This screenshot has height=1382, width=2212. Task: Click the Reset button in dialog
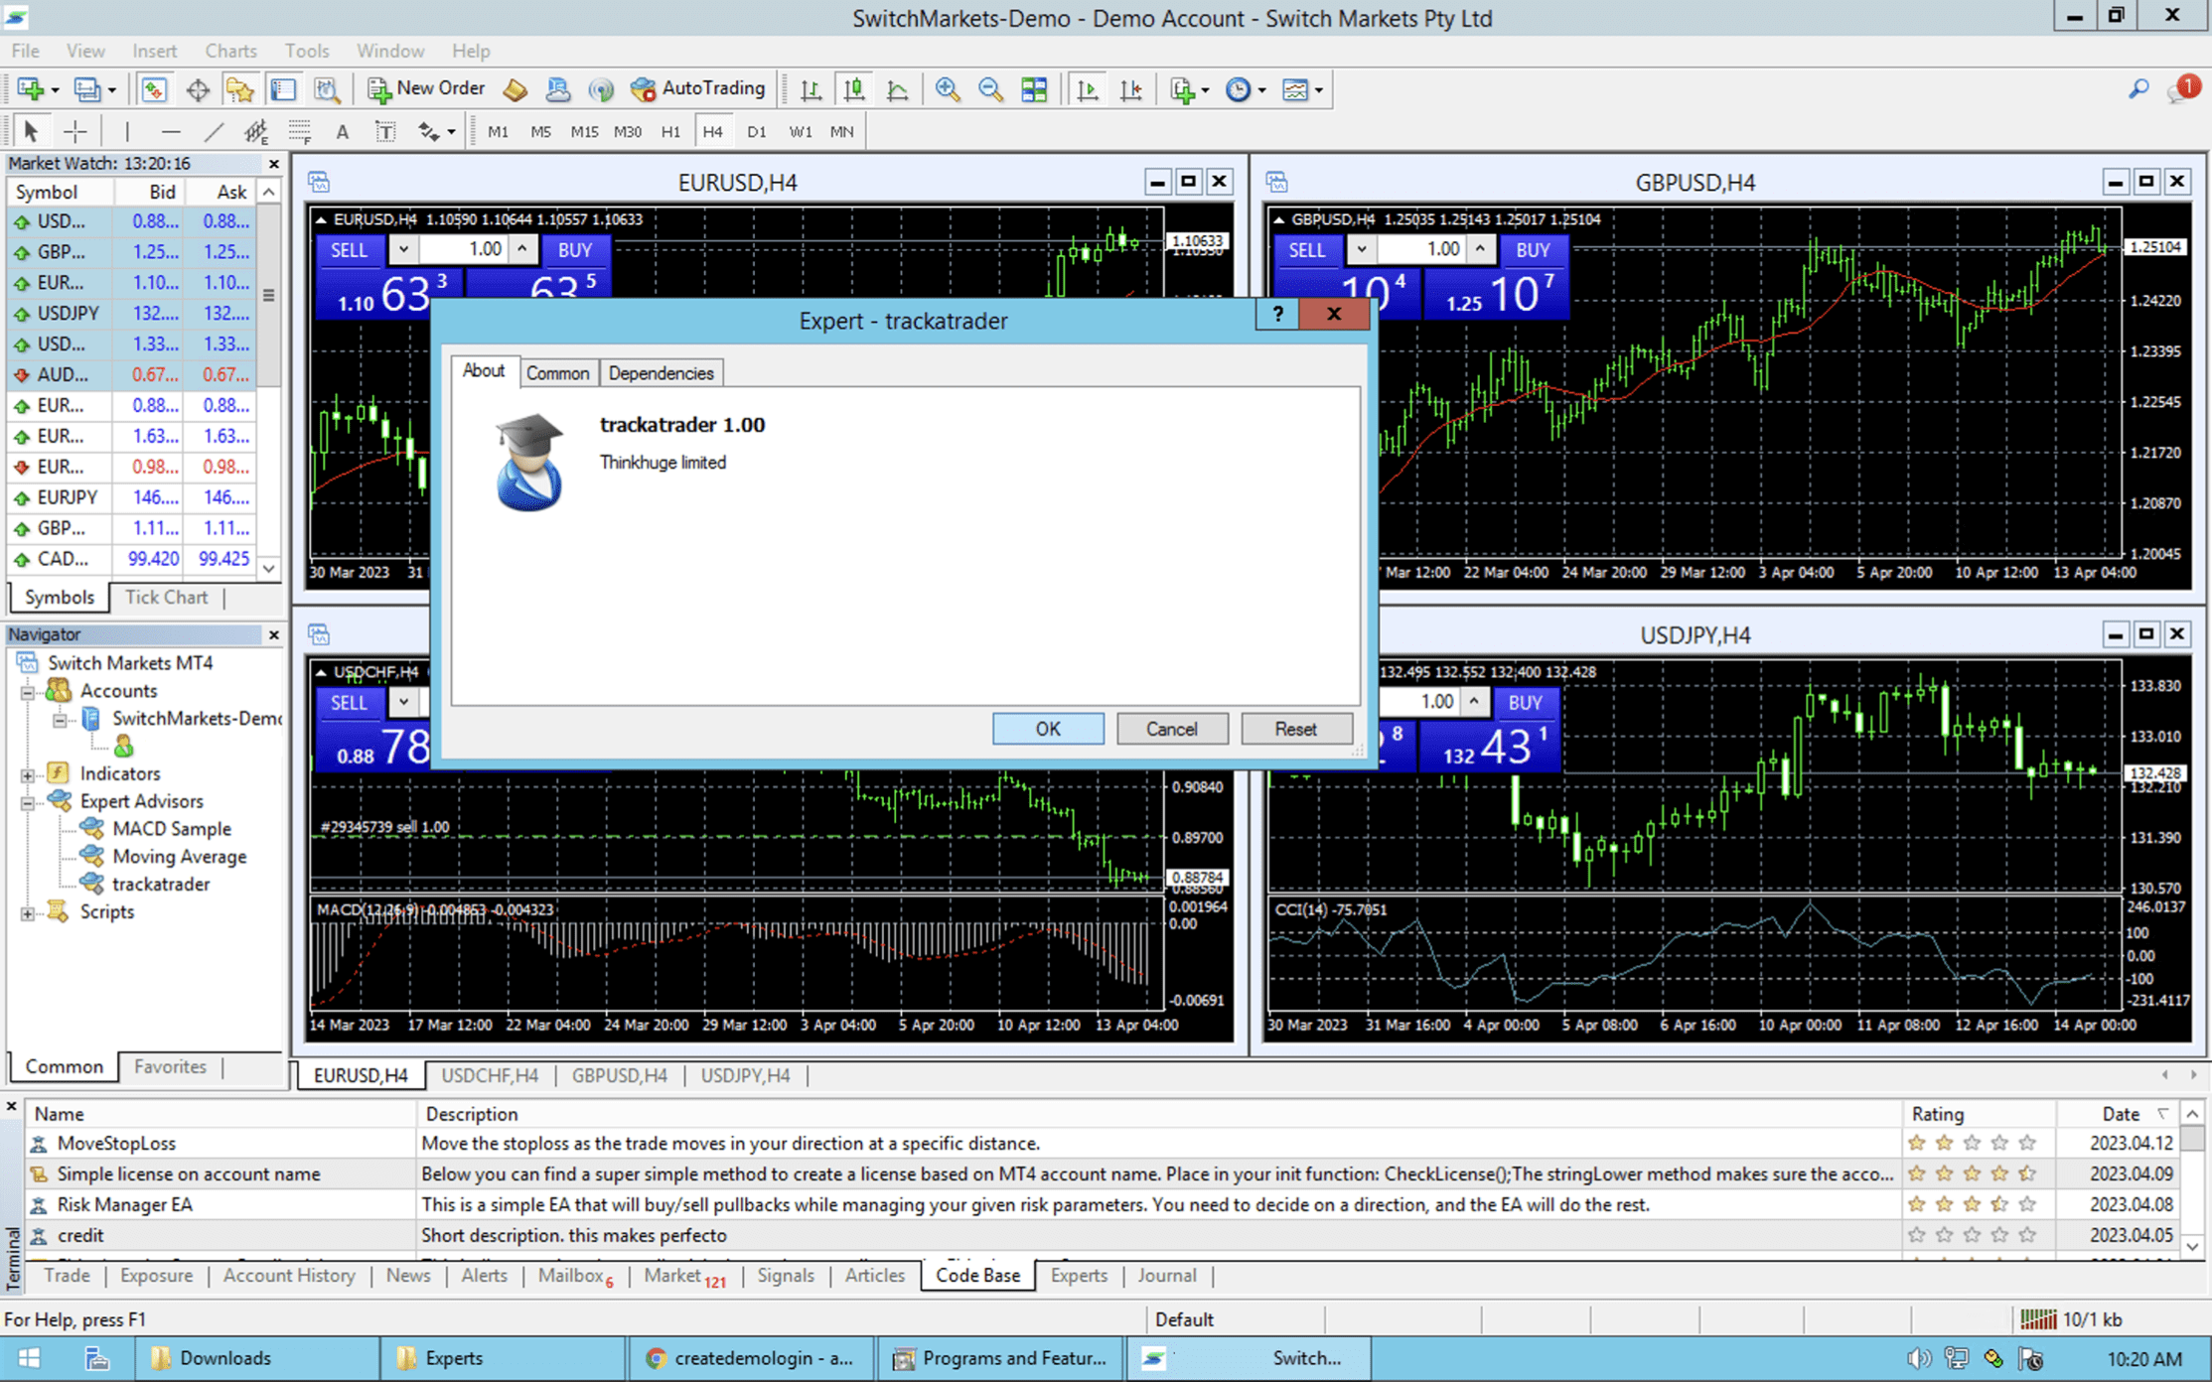(x=1295, y=729)
